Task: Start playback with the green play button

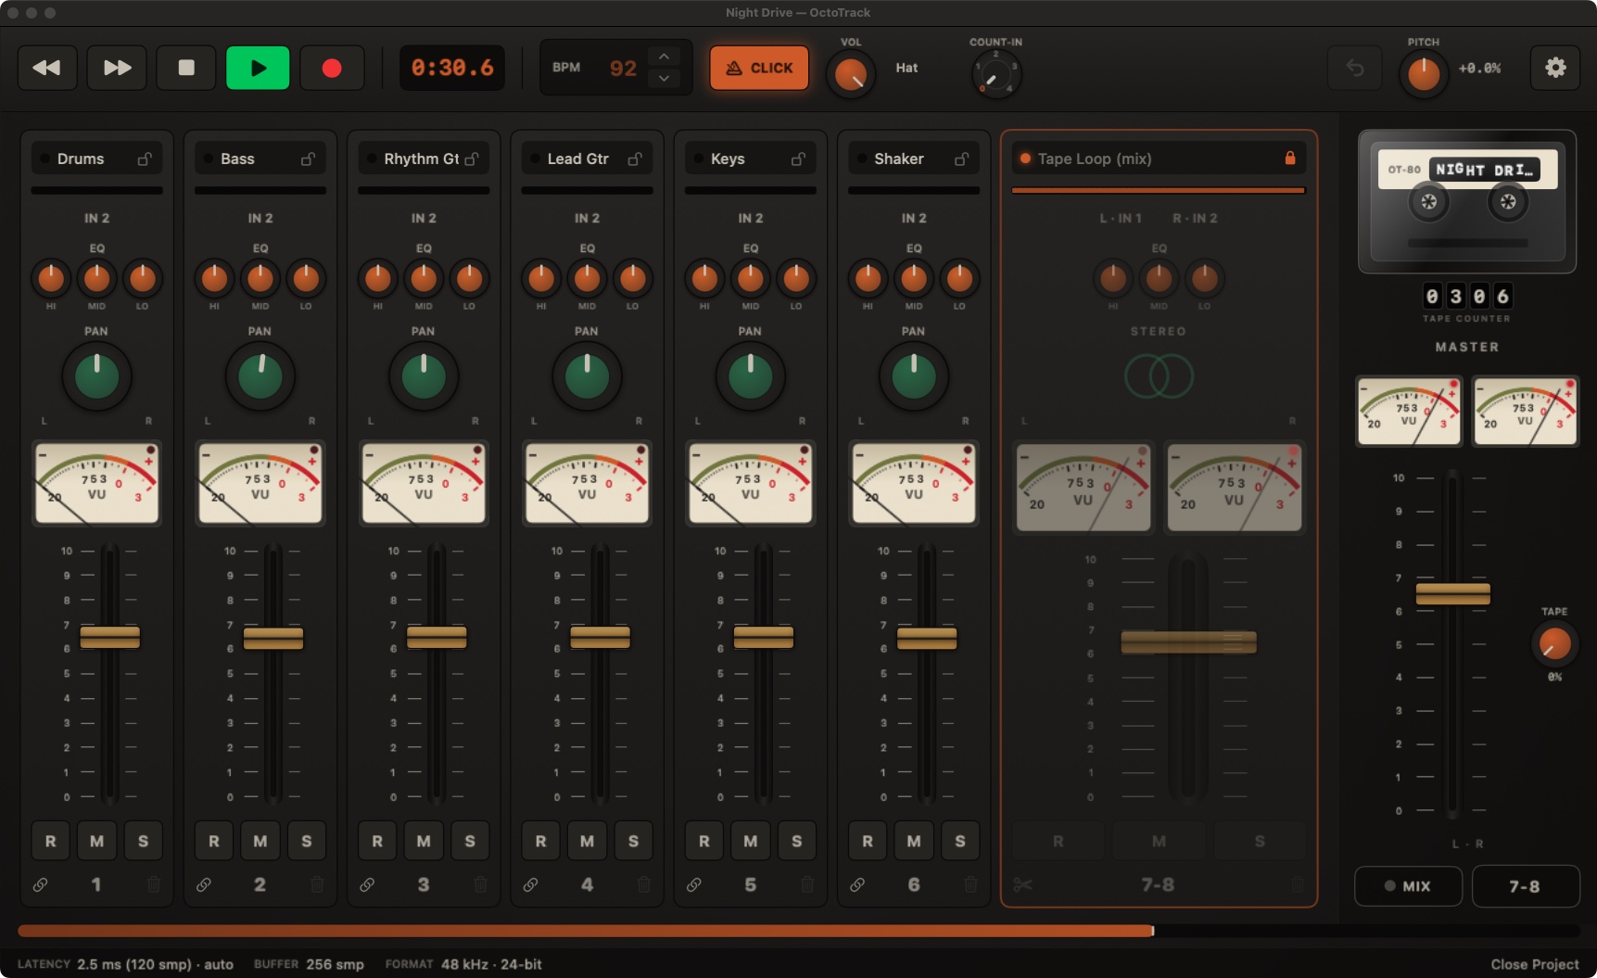Action: [258, 68]
